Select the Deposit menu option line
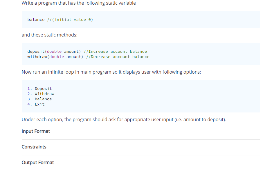Viewport: 272px width, 169px height. [39, 88]
